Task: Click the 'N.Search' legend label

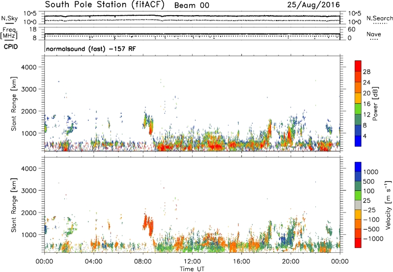Action: pyautogui.click(x=379, y=18)
